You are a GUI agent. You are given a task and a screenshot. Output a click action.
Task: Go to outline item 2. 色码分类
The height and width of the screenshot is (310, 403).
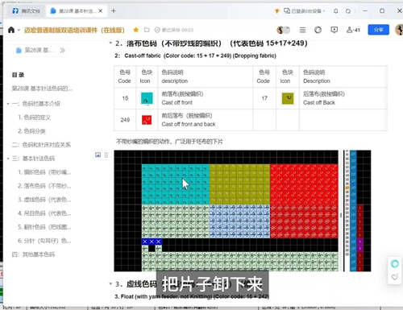click(x=31, y=131)
